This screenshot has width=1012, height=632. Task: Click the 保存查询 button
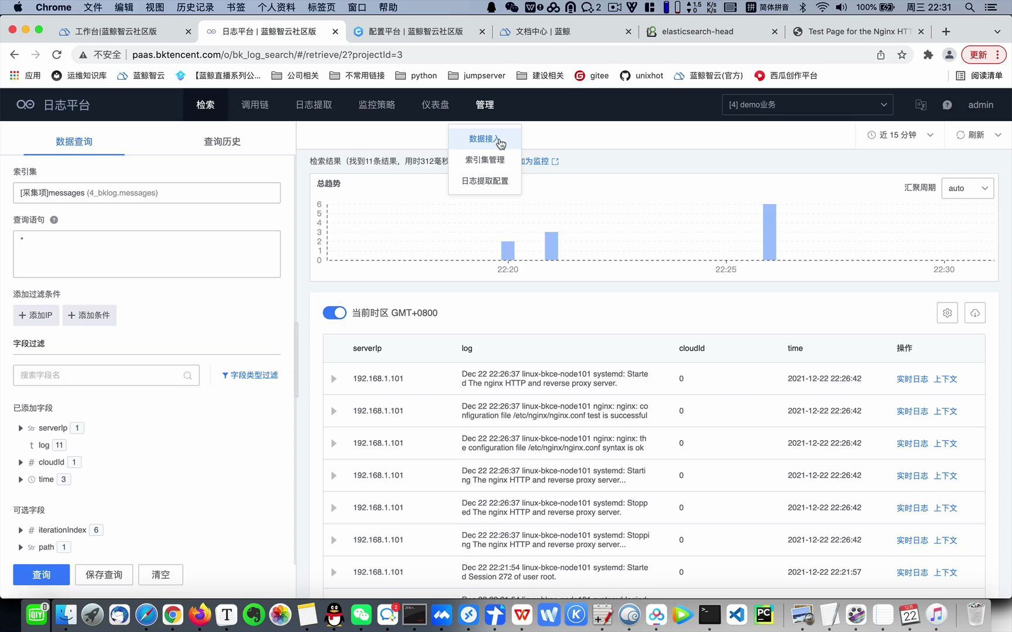[x=104, y=575]
